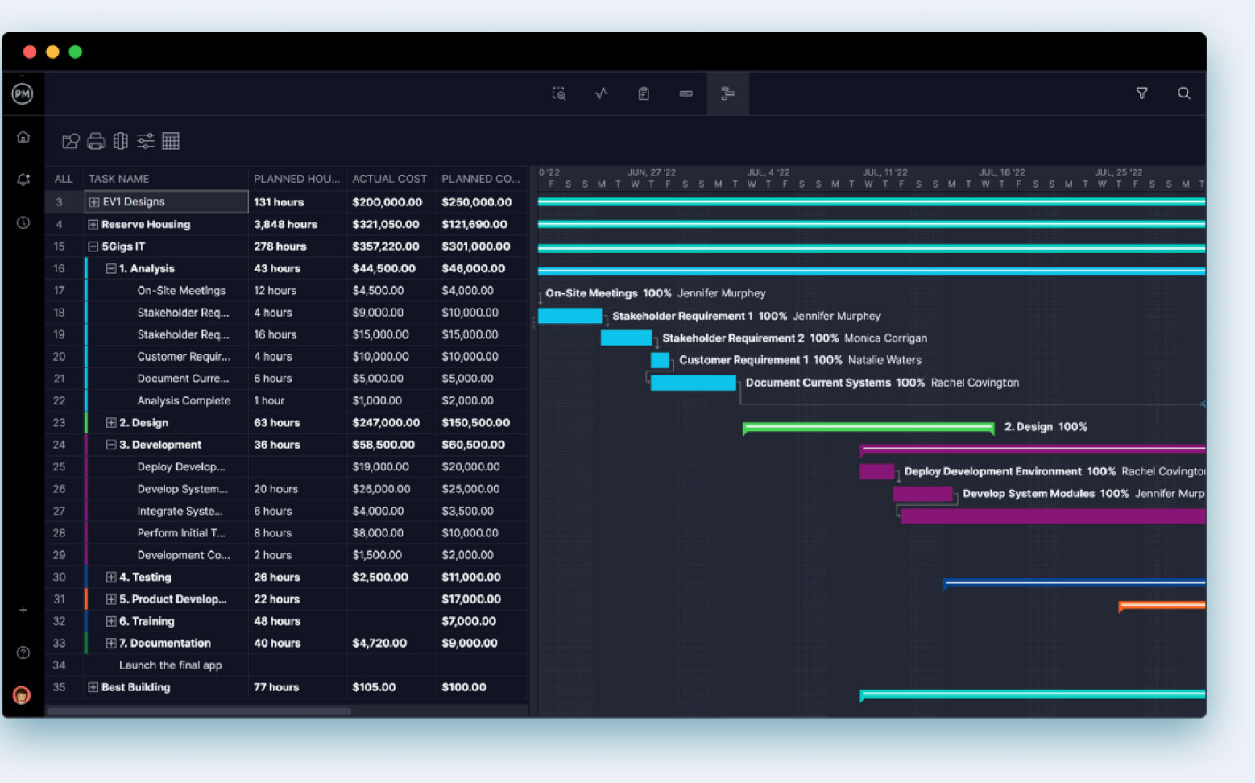Image resolution: width=1255 pixels, height=783 pixels.
Task: Click the print icon above the task list
Action: click(95, 140)
